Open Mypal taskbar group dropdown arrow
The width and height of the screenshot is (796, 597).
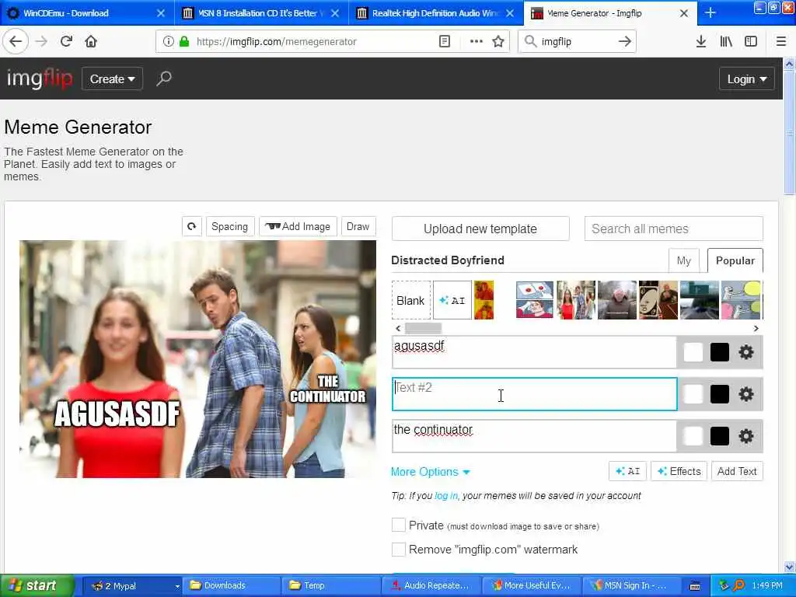[x=177, y=586]
